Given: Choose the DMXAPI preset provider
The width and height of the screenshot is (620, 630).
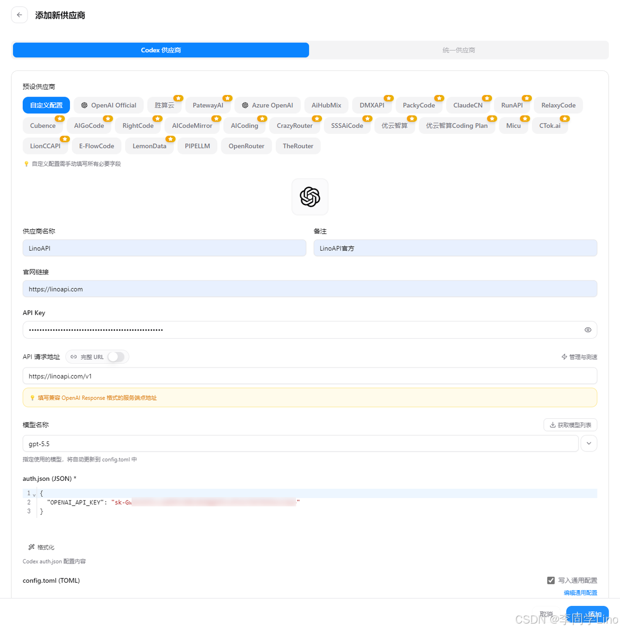Looking at the screenshot, I should pos(372,105).
